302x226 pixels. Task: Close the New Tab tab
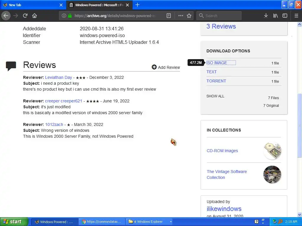click(x=61, y=5)
